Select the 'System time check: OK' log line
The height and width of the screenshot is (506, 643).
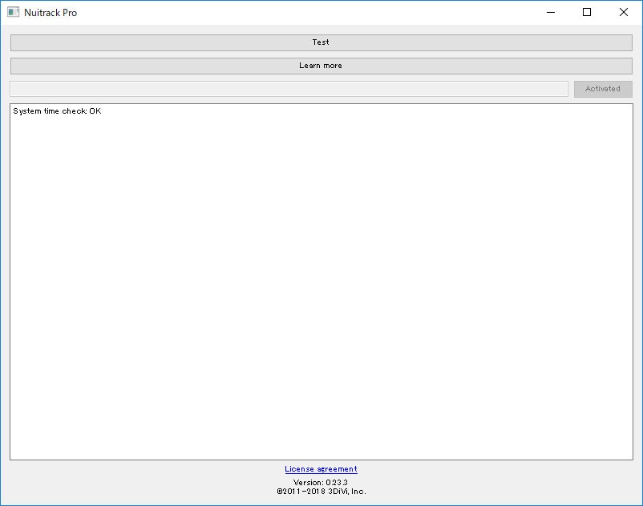click(x=57, y=111)
